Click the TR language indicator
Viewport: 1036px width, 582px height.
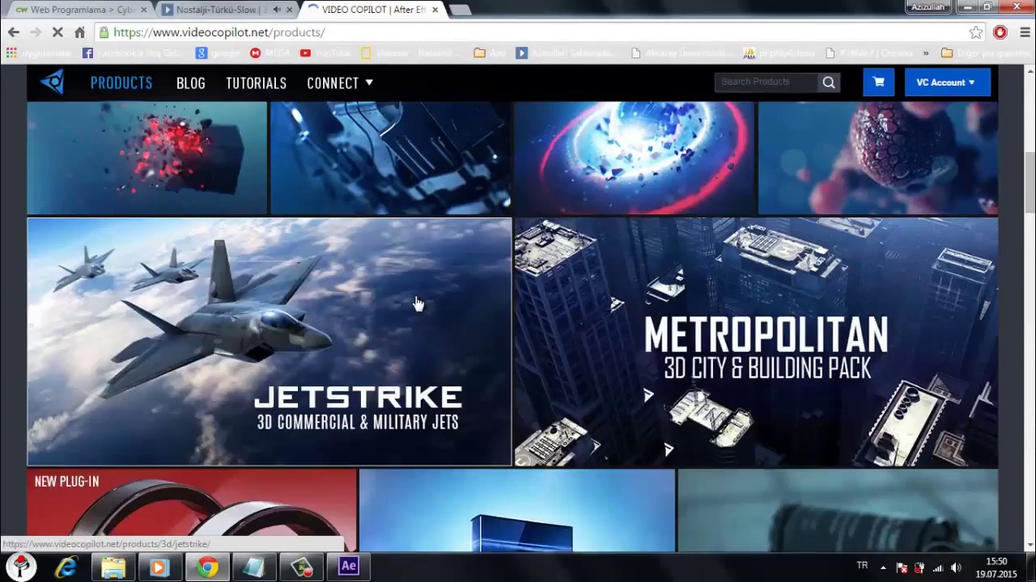(862, 566)
